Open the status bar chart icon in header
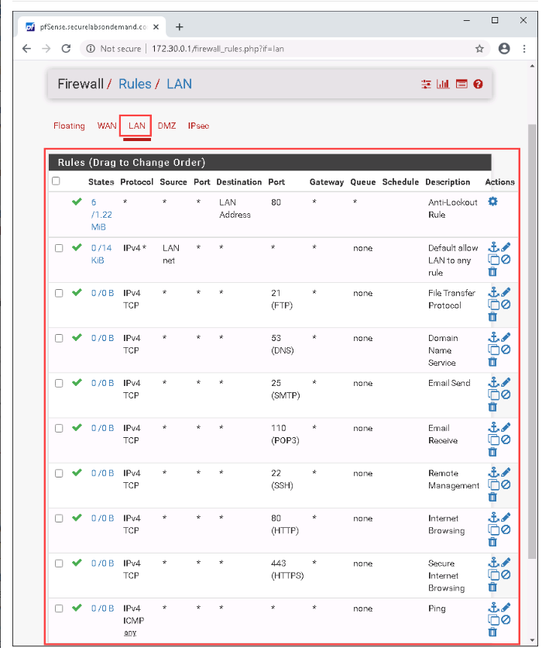This screenshot has width=549, height=648. coord(443,84)
